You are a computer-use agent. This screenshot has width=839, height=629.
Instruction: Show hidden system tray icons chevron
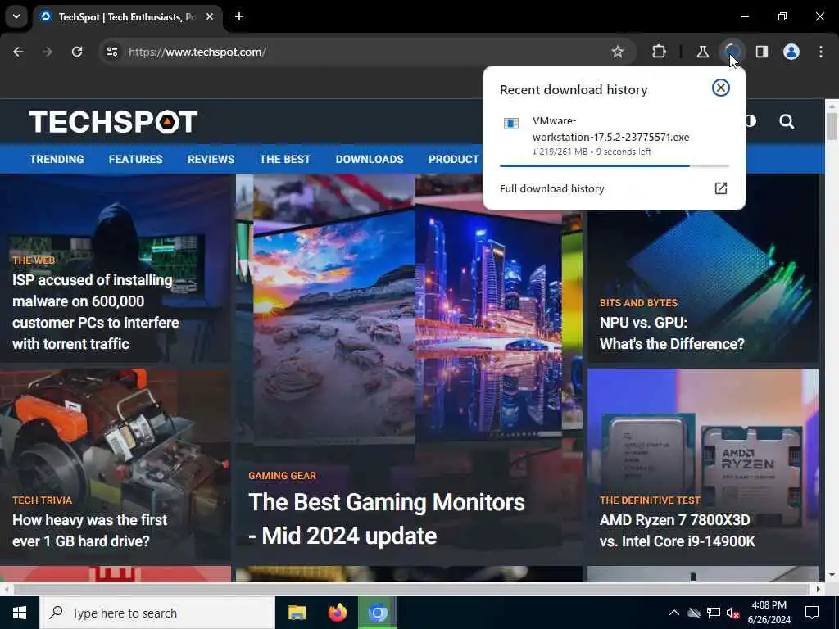point(674,613)
